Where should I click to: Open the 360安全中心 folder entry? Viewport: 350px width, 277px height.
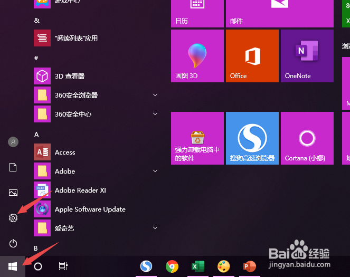(96, 114)
